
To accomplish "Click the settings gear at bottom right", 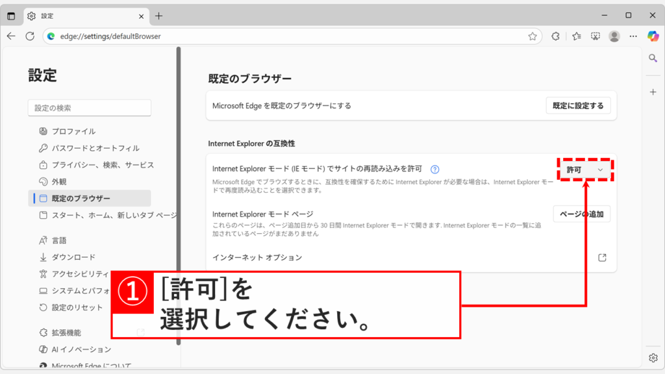I will pyautogui.click(x=654, y=357).
